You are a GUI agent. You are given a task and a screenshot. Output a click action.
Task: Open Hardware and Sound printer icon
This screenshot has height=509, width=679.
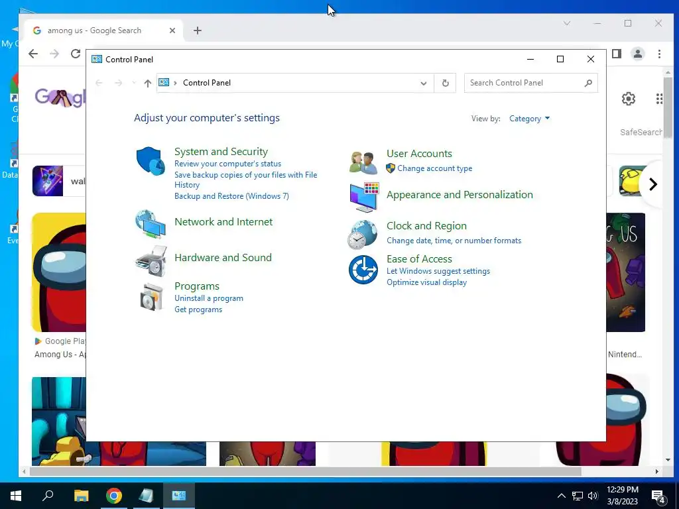click(151, 261)
